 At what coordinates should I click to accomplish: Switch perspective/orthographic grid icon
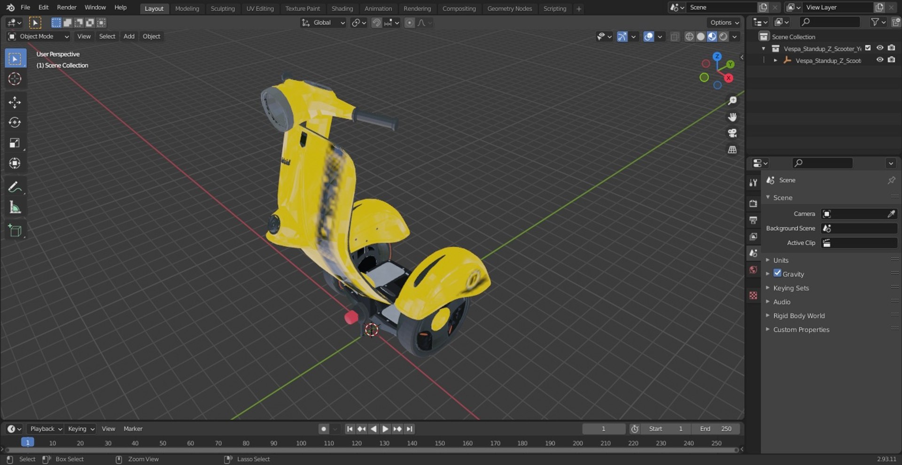(x=732, y=150)
